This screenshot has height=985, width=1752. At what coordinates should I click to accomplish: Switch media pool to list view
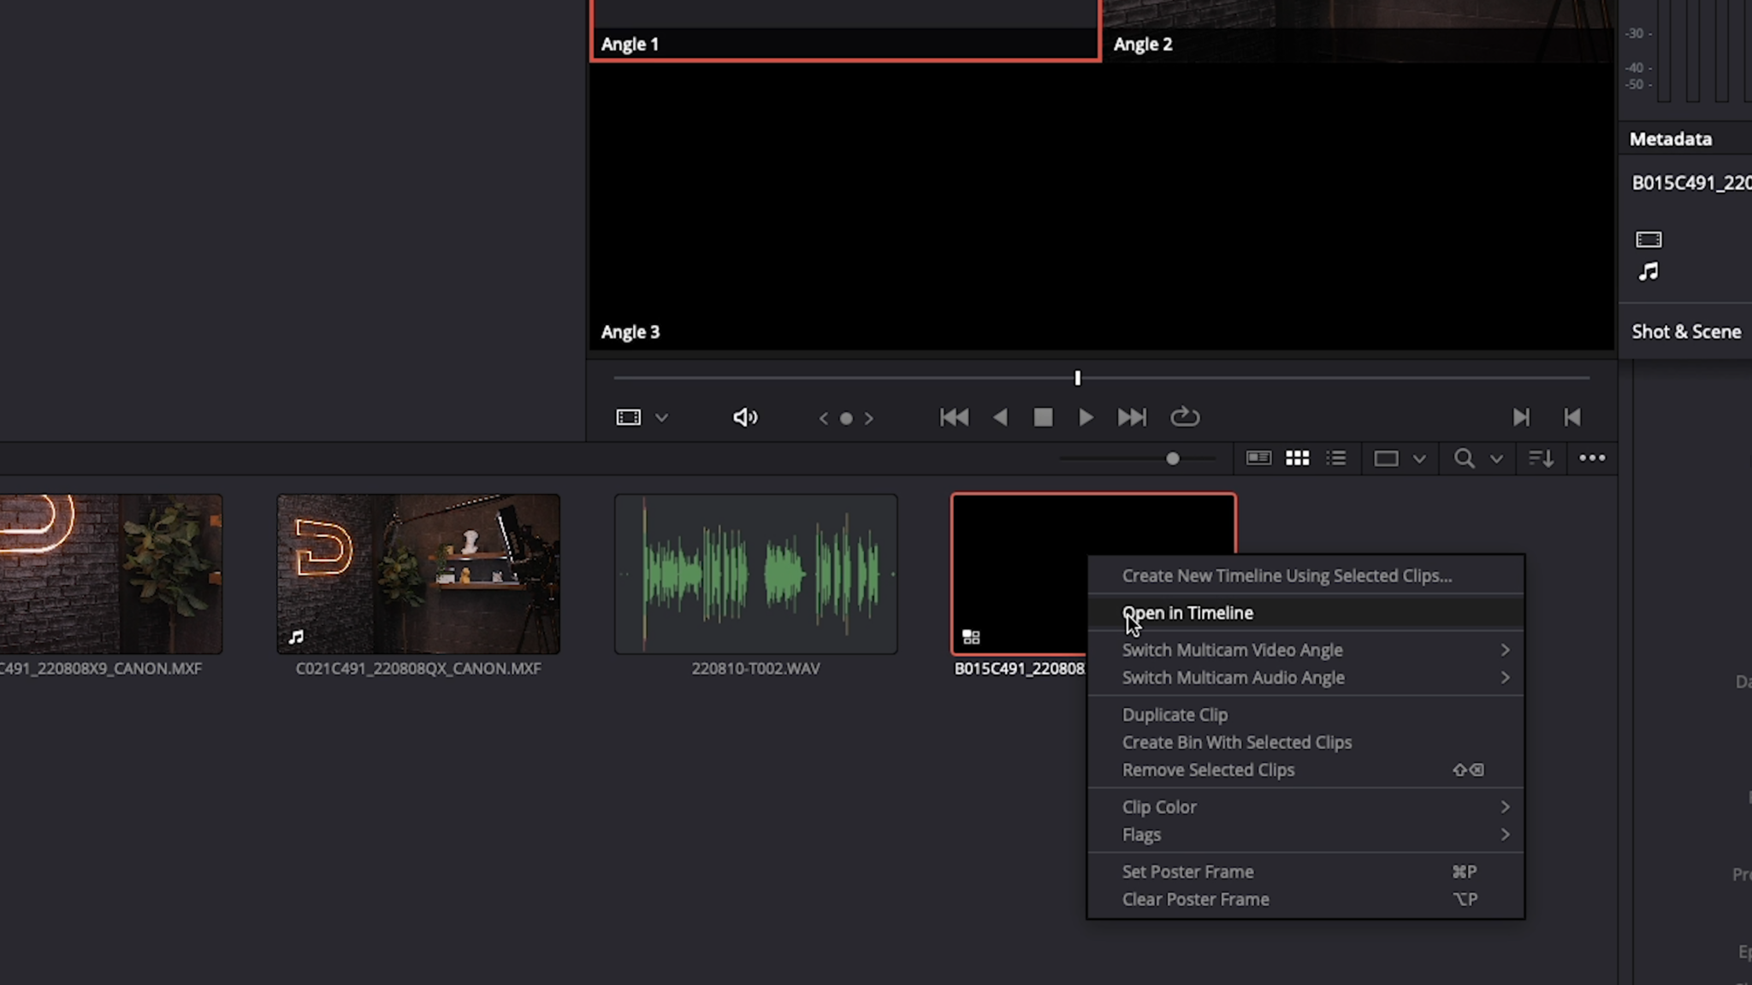tap(1336, 458)
